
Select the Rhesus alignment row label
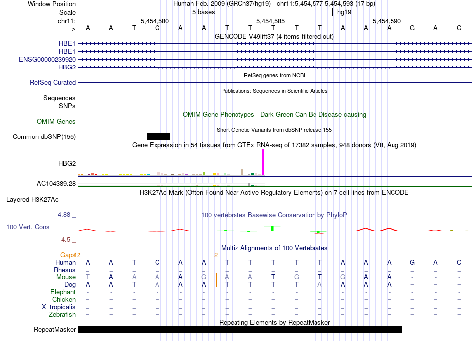pos(65,270)
